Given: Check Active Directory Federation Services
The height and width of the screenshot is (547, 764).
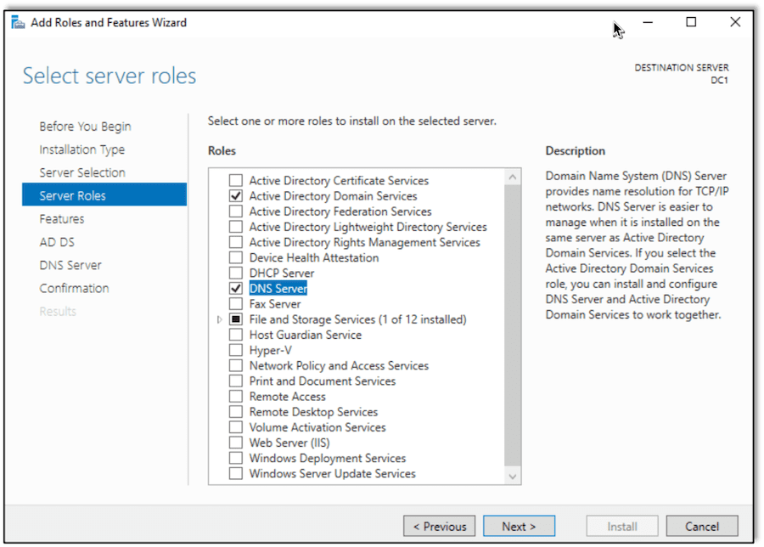Looking at the screenshot, I should coord(235,211).
